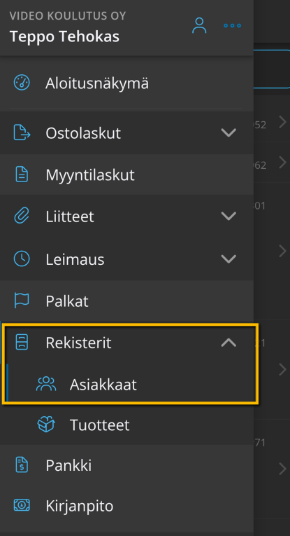Expand the Ostolaskut submenu chevron
This screenshot has height=536, width=290.
[229, 132]
